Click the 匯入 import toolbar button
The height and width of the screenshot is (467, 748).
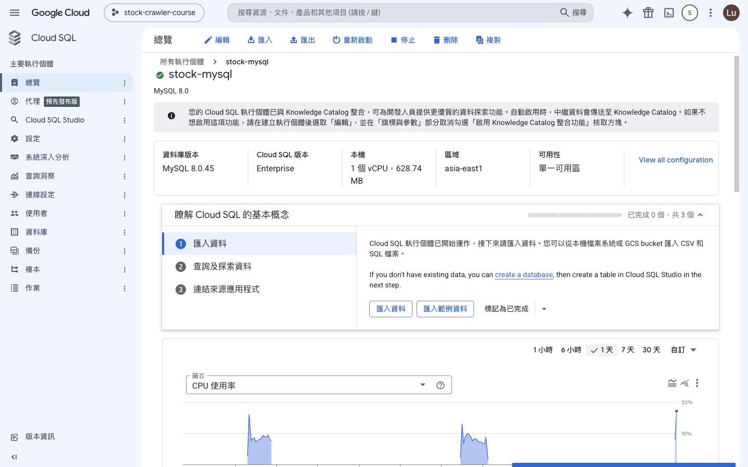coord(260,40)
